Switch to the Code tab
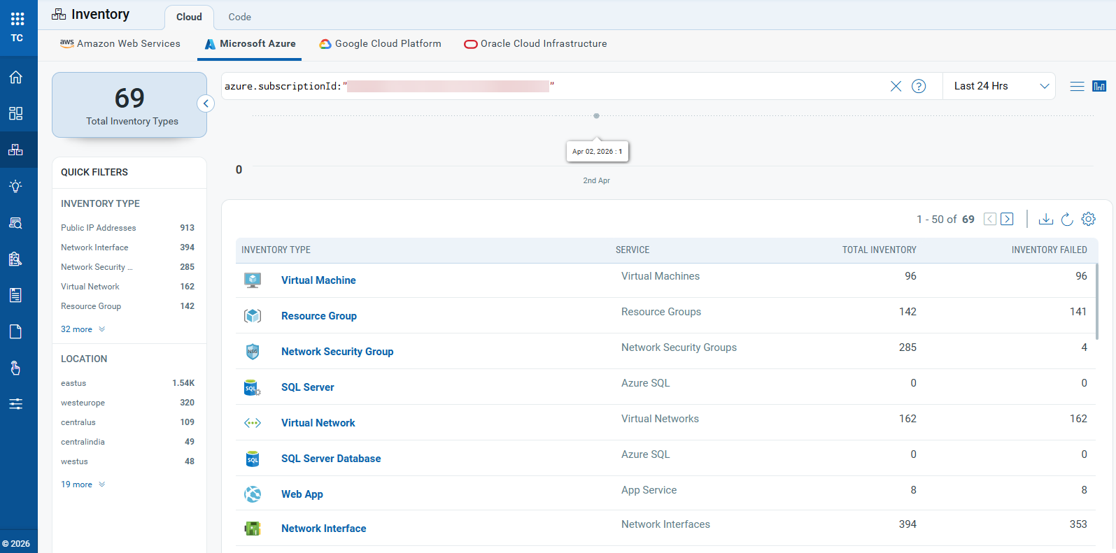 pos(239,17)
